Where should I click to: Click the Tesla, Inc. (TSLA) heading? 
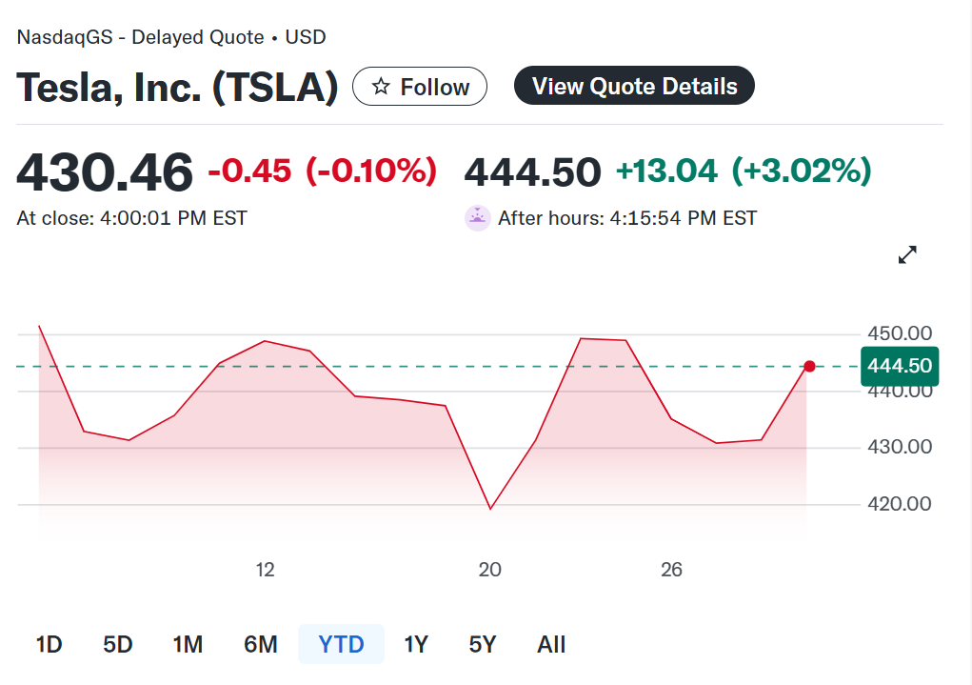point(178,88)
